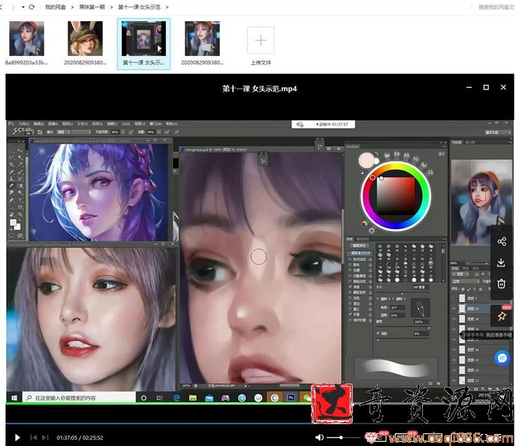Image resolution: width=515 pixels, height=446 pixels.
Task: Switch to the 导航器 tab
Action: 456,142
